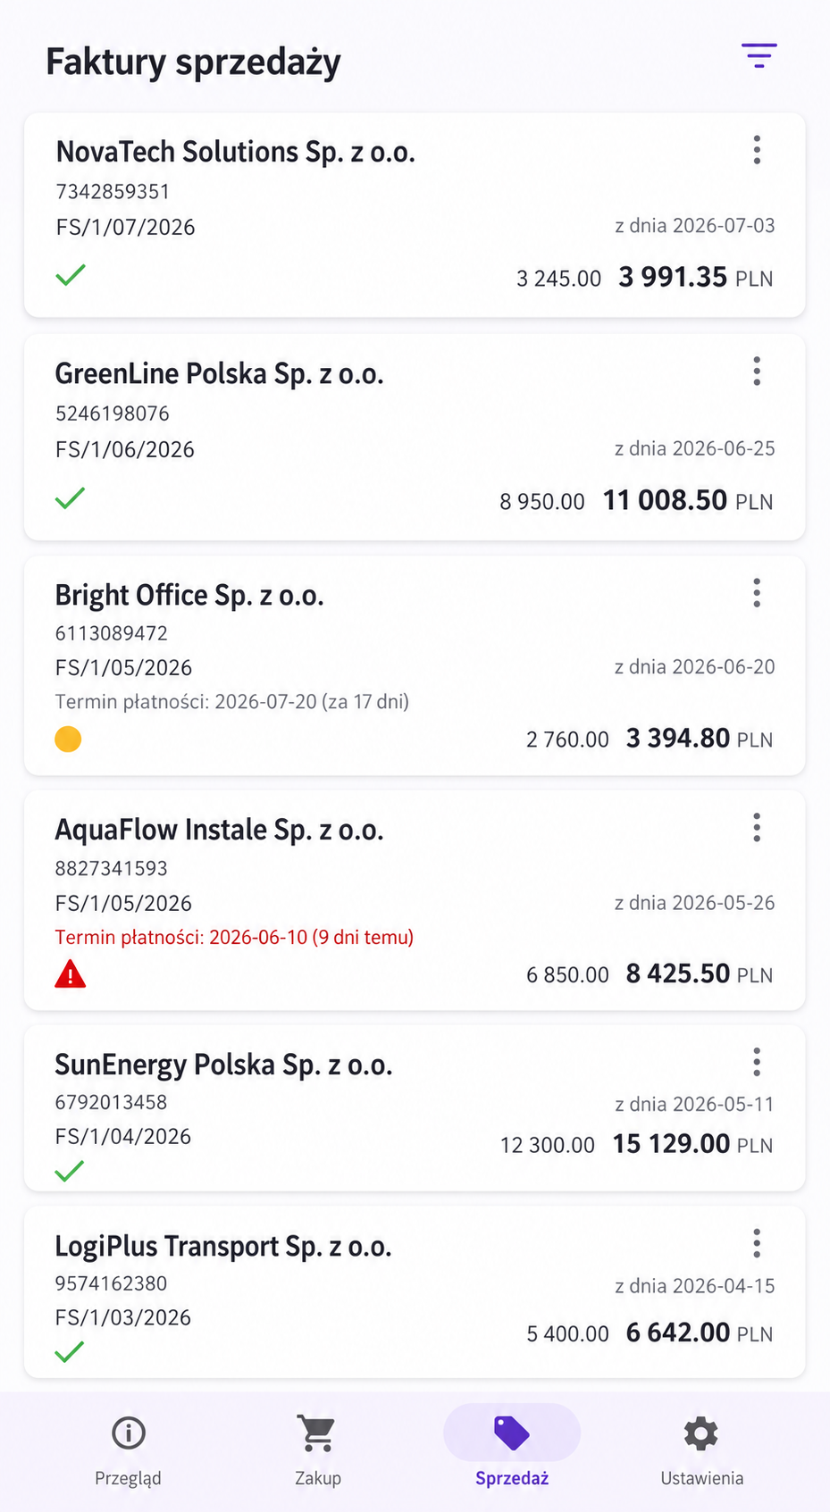830x1512 pixels.
Task: Click green paid checkmark on GreenLine invoice
Action: click(70, 497)
